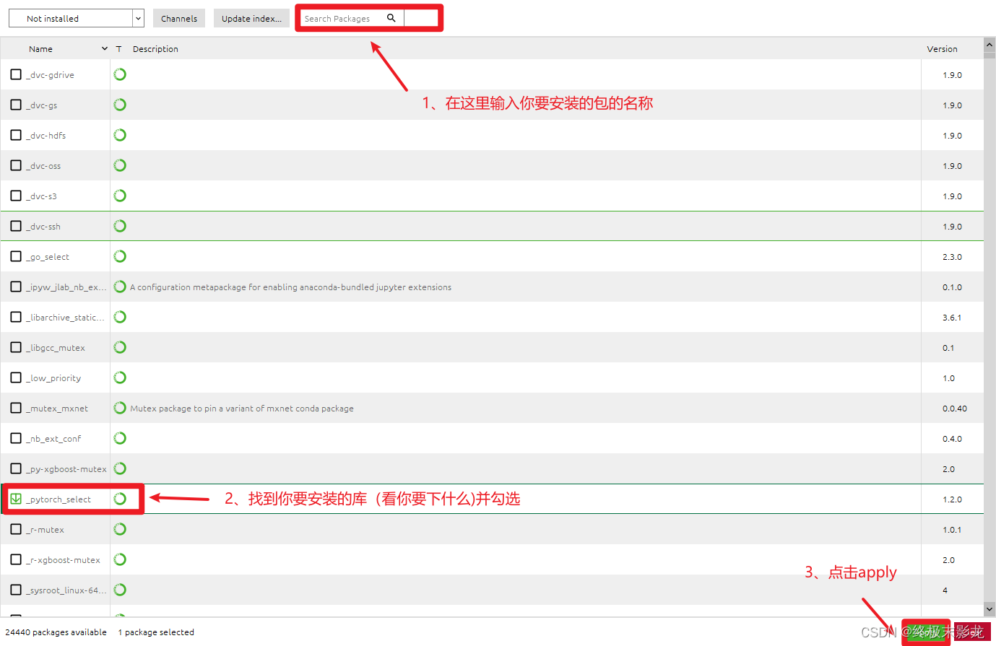Click the type icon for _dvc-gdrive
The width and height of the screenshot is (996, 646).
point(120,74)
